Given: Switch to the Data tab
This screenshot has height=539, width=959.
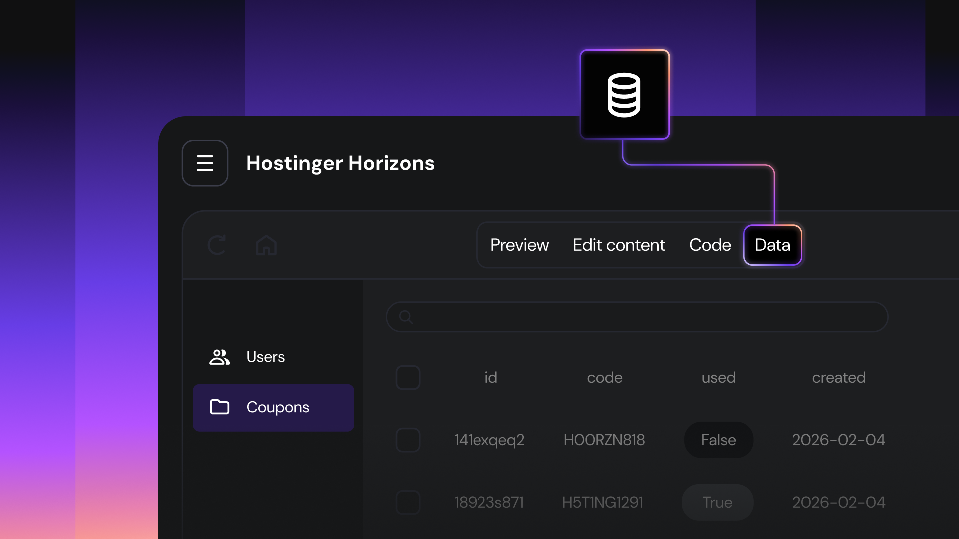Looking at the screenshot, I should tap(772, 245).
